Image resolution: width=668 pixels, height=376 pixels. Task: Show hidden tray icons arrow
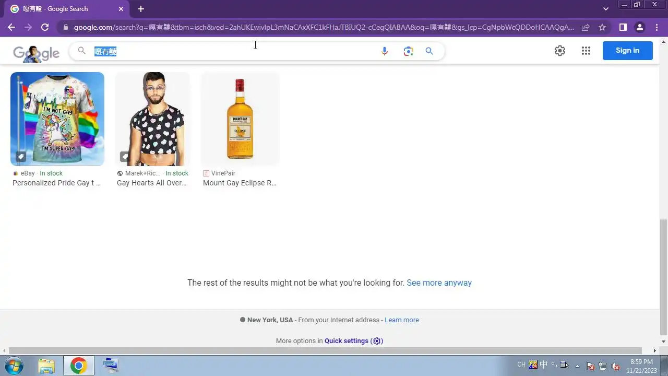click(x=577, y=366)
